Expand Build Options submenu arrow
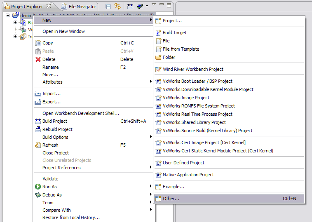Image resolution: width=312 pixels, height=222 pixels. click(150, 137)
